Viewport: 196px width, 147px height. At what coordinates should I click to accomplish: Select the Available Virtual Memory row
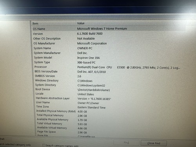tap(52, 128)
